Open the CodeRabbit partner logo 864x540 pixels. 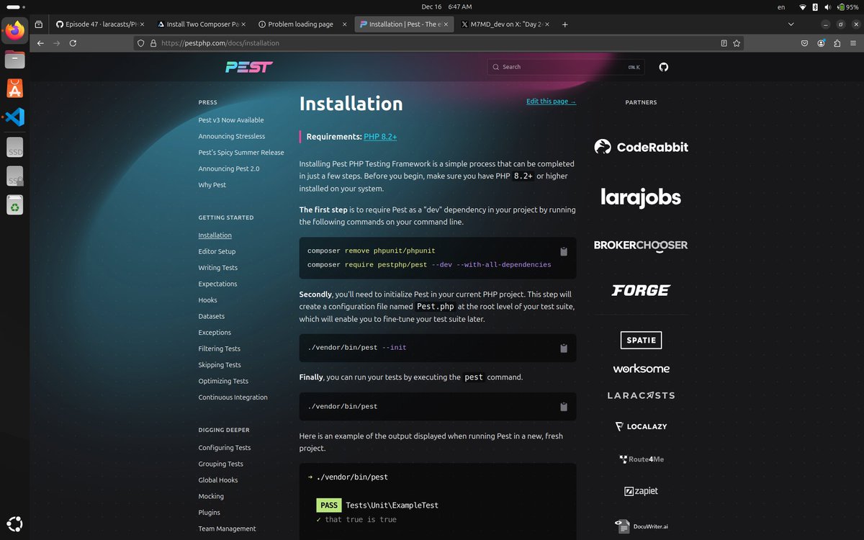[x=641, y=147]
